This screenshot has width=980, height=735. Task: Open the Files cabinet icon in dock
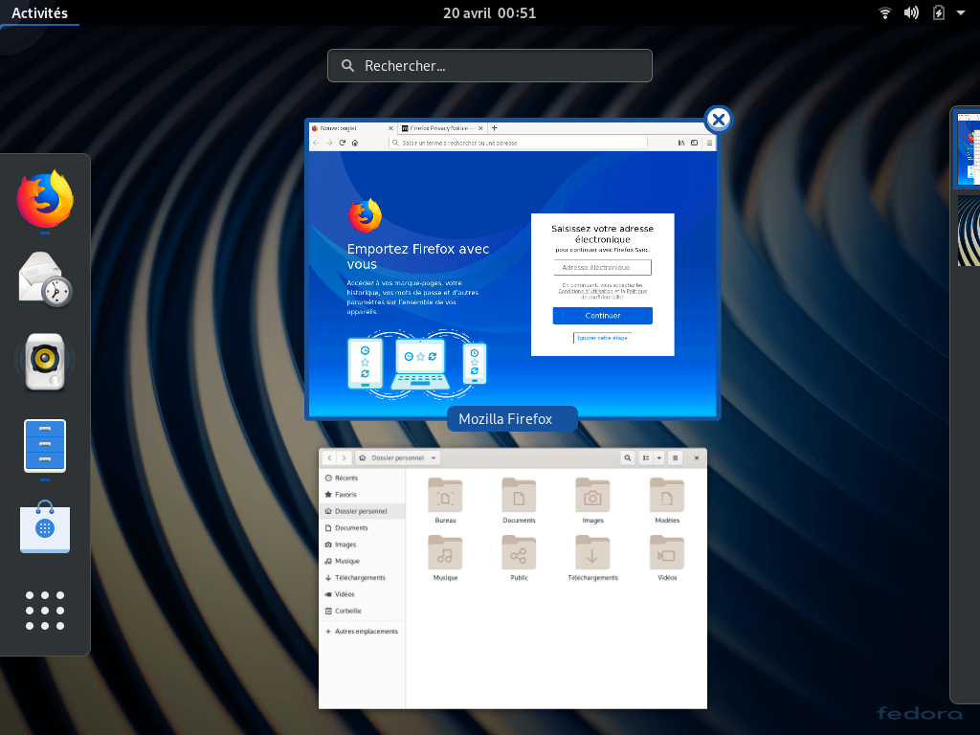point(45,446)
